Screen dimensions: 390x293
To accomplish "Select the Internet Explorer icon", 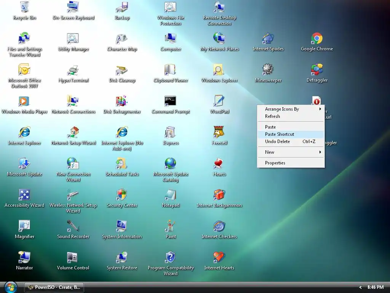I will pos(24,132).
